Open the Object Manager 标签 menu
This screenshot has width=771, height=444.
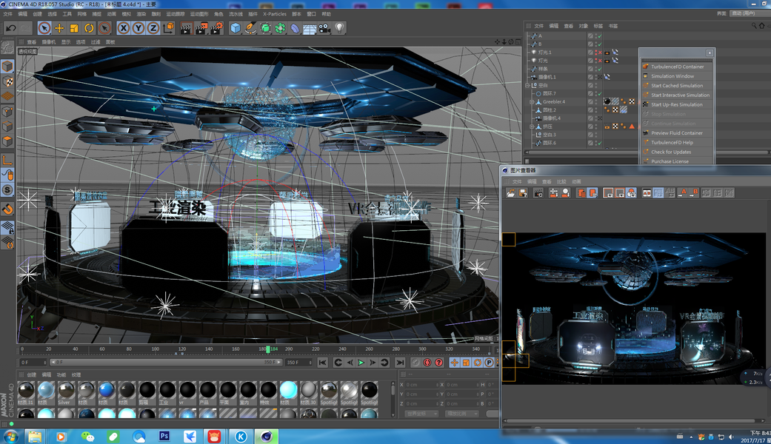pyautogui.click(x=598, y=26)
